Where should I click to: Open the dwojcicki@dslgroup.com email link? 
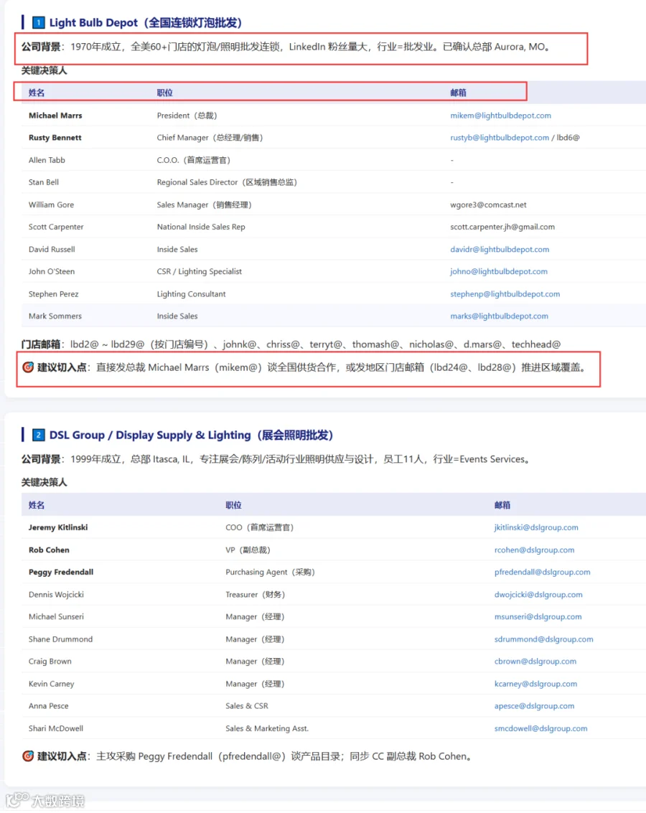coord(538,595)
